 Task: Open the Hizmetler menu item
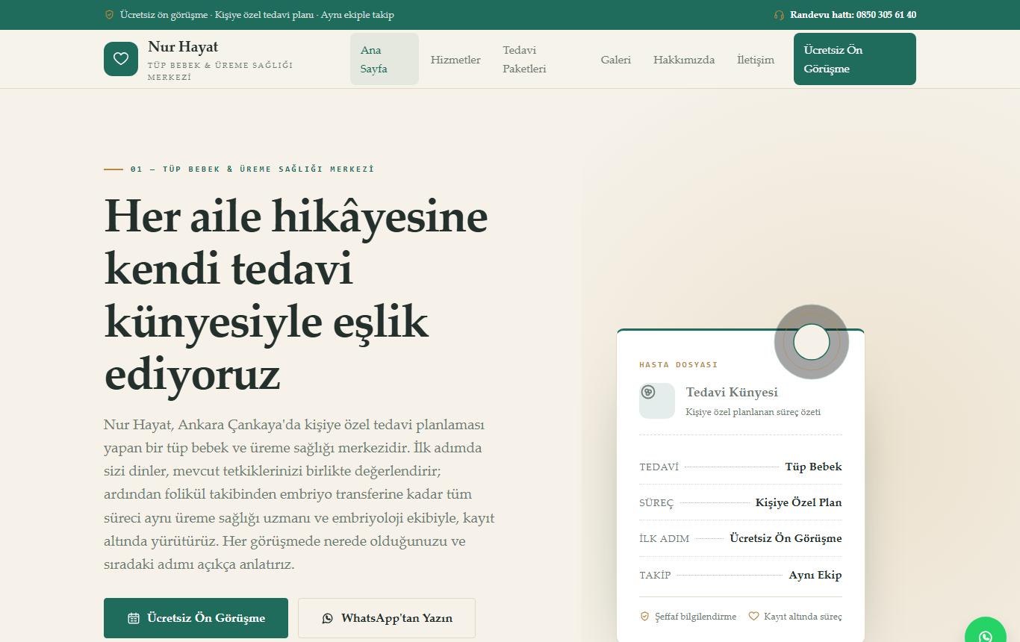[455, 60]
